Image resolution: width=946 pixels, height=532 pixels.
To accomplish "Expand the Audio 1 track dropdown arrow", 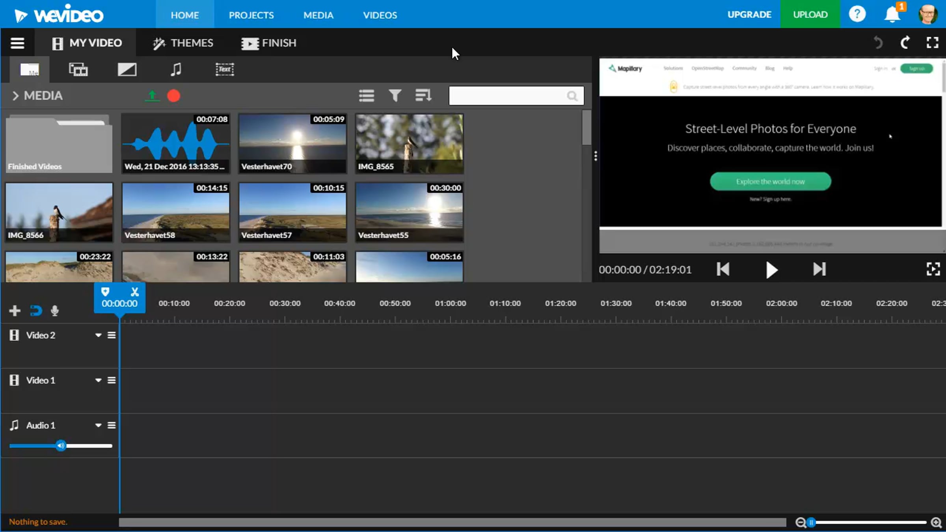I will tap(98, 426).
